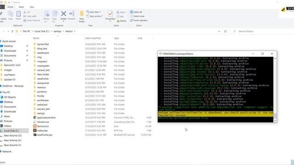The image size is (294, 165).
Task: Open the Move to menu
Action: point(46,16)
